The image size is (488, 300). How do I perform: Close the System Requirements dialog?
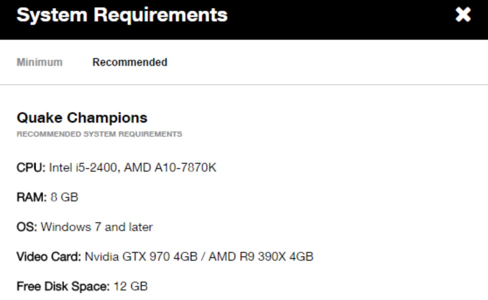click(x=463, y=15)
